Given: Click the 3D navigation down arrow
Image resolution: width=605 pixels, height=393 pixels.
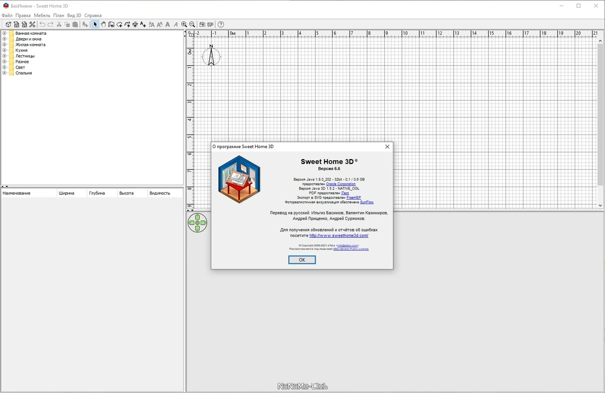Looking at the screenshot, I should click(198, 228).
